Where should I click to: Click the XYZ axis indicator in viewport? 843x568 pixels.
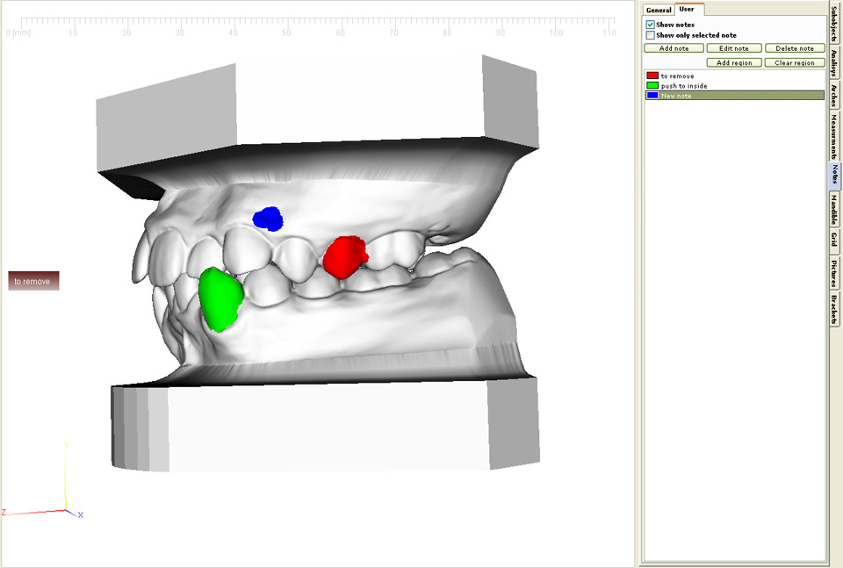tap(43, 481)
